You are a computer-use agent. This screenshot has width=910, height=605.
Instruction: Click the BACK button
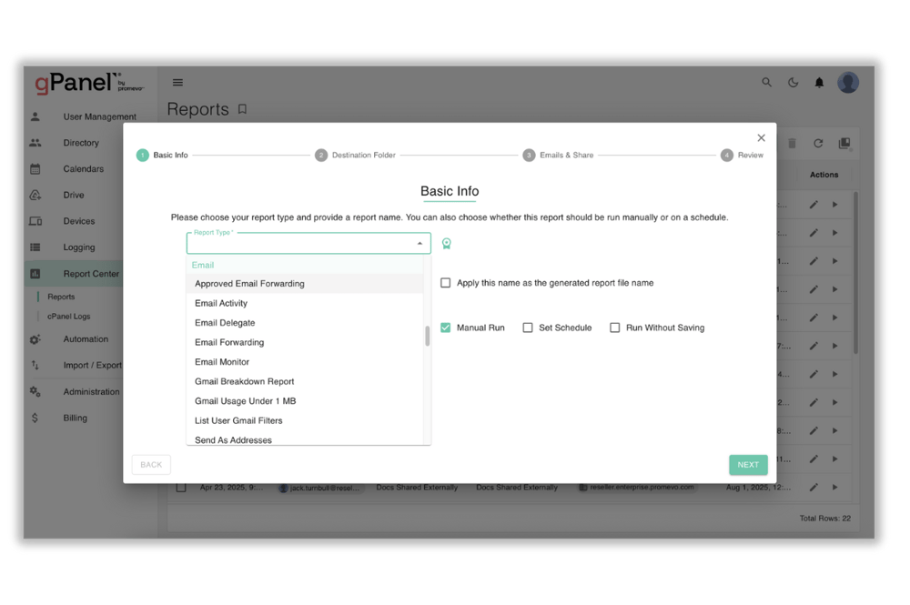pos(151,465)
